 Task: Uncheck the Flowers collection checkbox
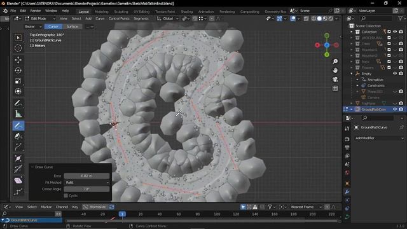pos(389,67)
